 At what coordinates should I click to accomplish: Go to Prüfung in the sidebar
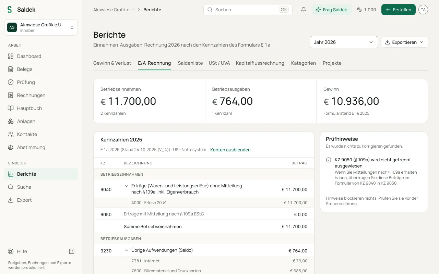coord(41,82)
